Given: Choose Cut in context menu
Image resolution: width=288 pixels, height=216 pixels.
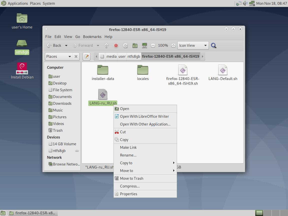Looking at the screenshot, I should (x=145, y=132).
